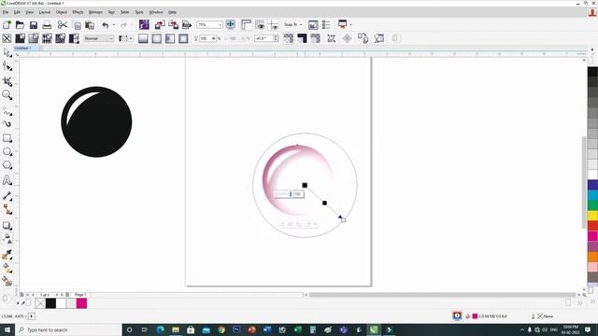Select the Polygon tool
The height and width of the screenshot is (336, 598).
coord(7,165)
